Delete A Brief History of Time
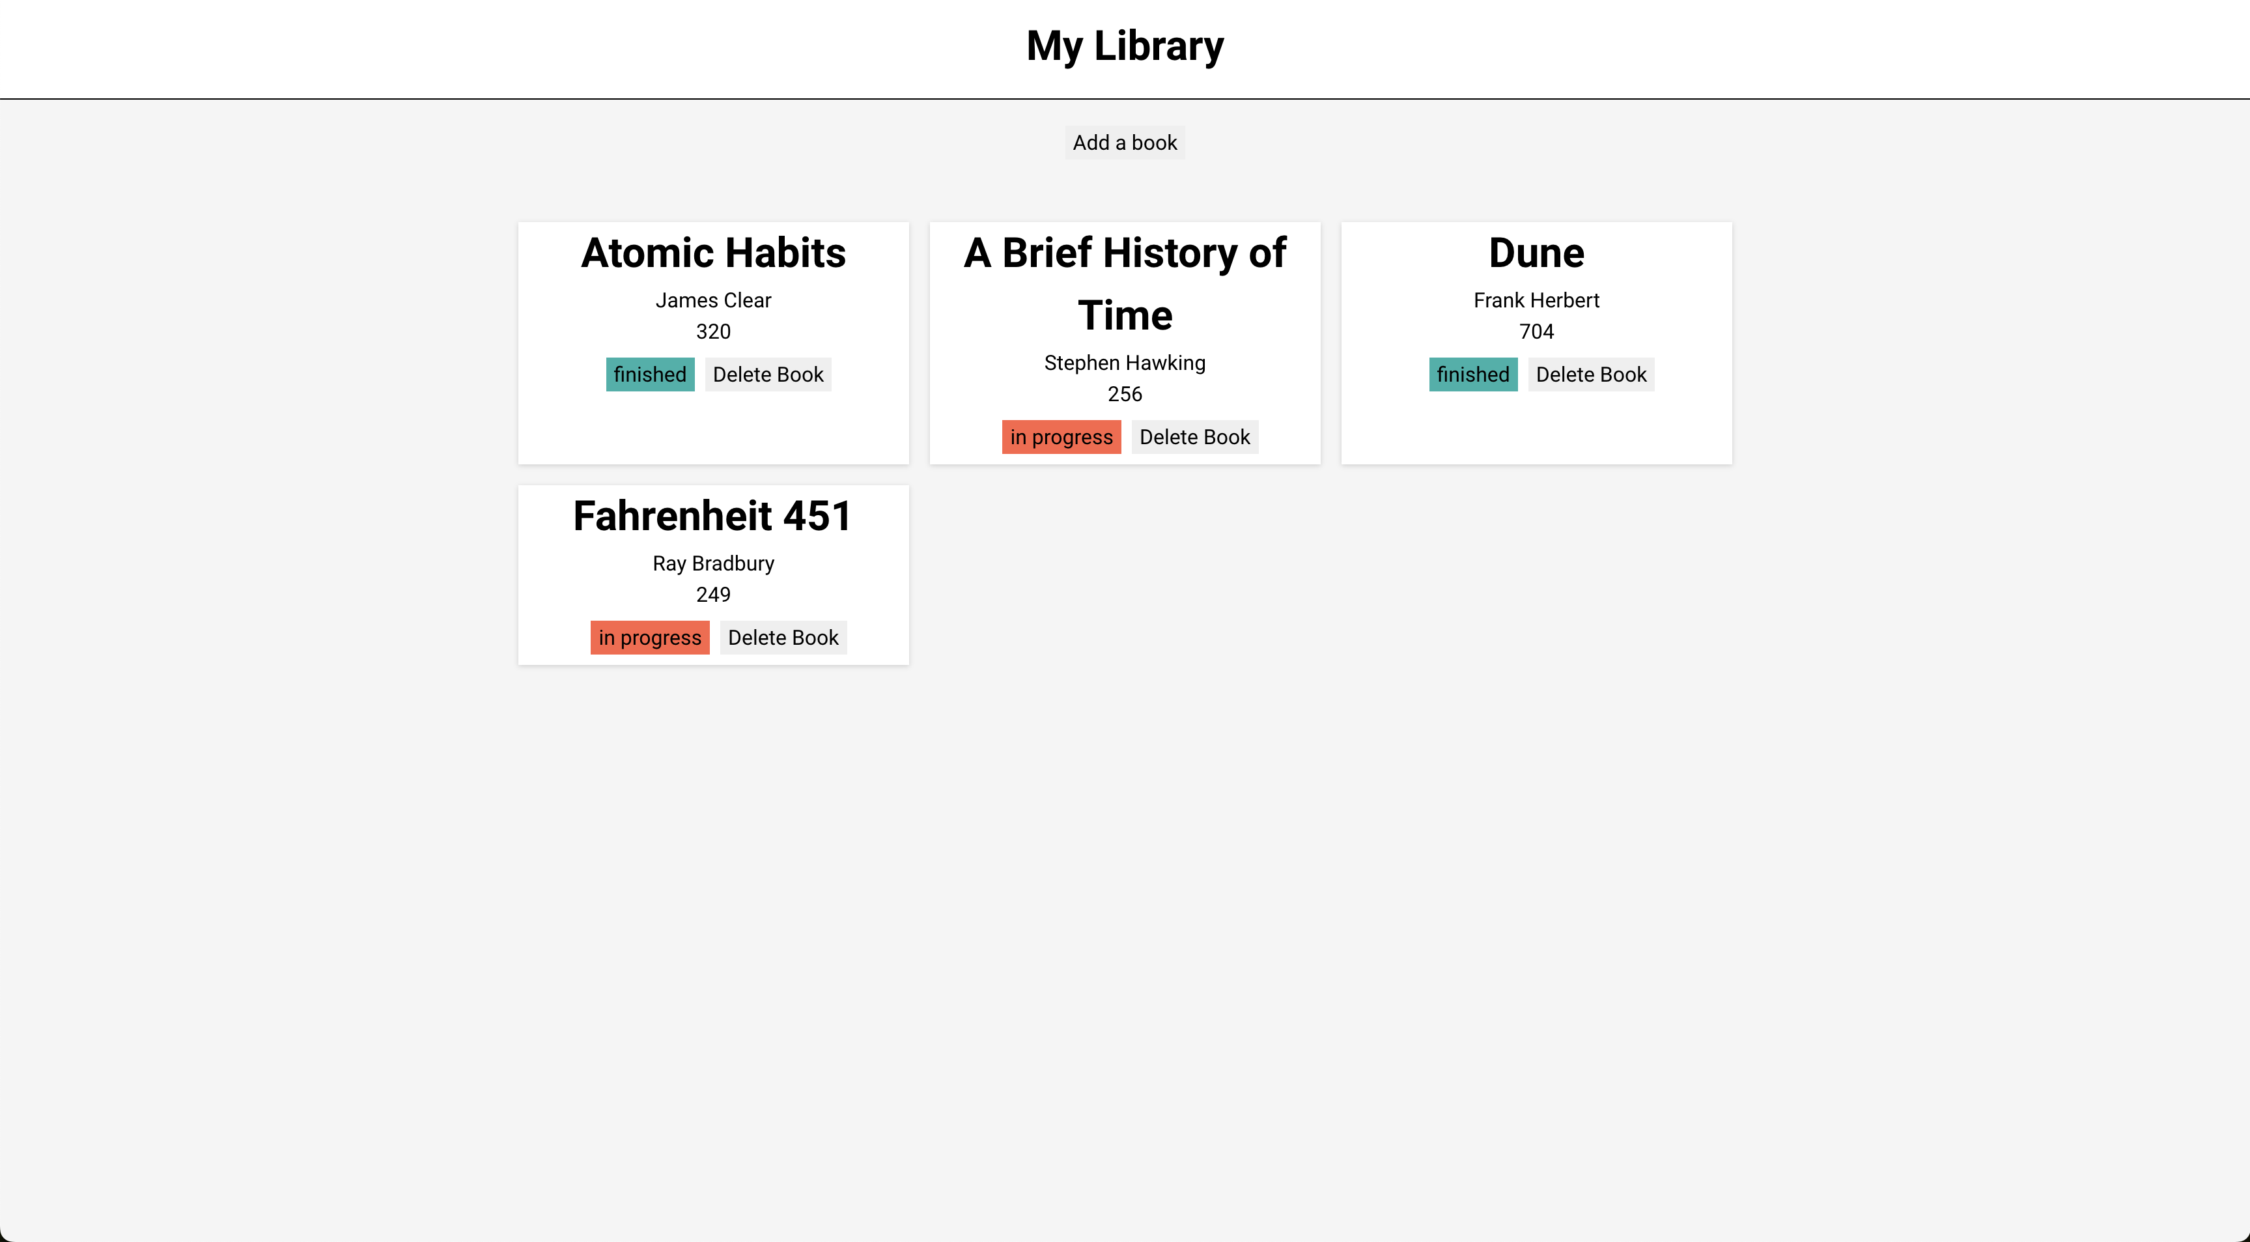 coord(1195,437)
